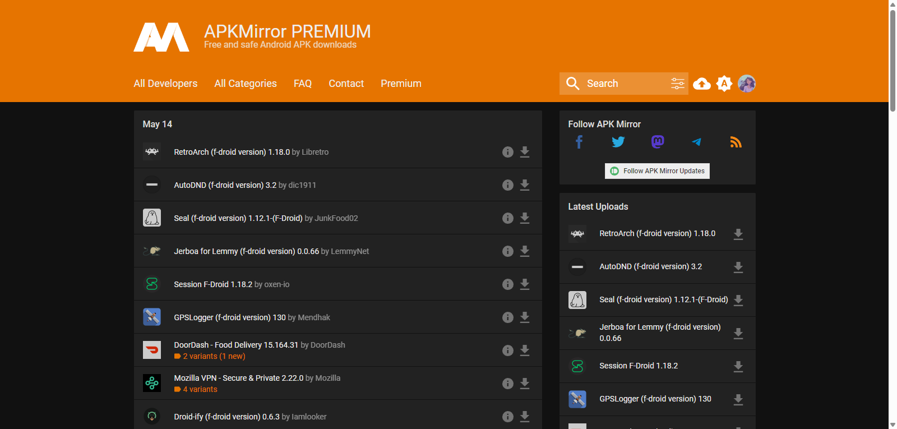This screenshot has height=429, width=897.
Task: Open the All Developers menu
Action: (x=165, y=84)
